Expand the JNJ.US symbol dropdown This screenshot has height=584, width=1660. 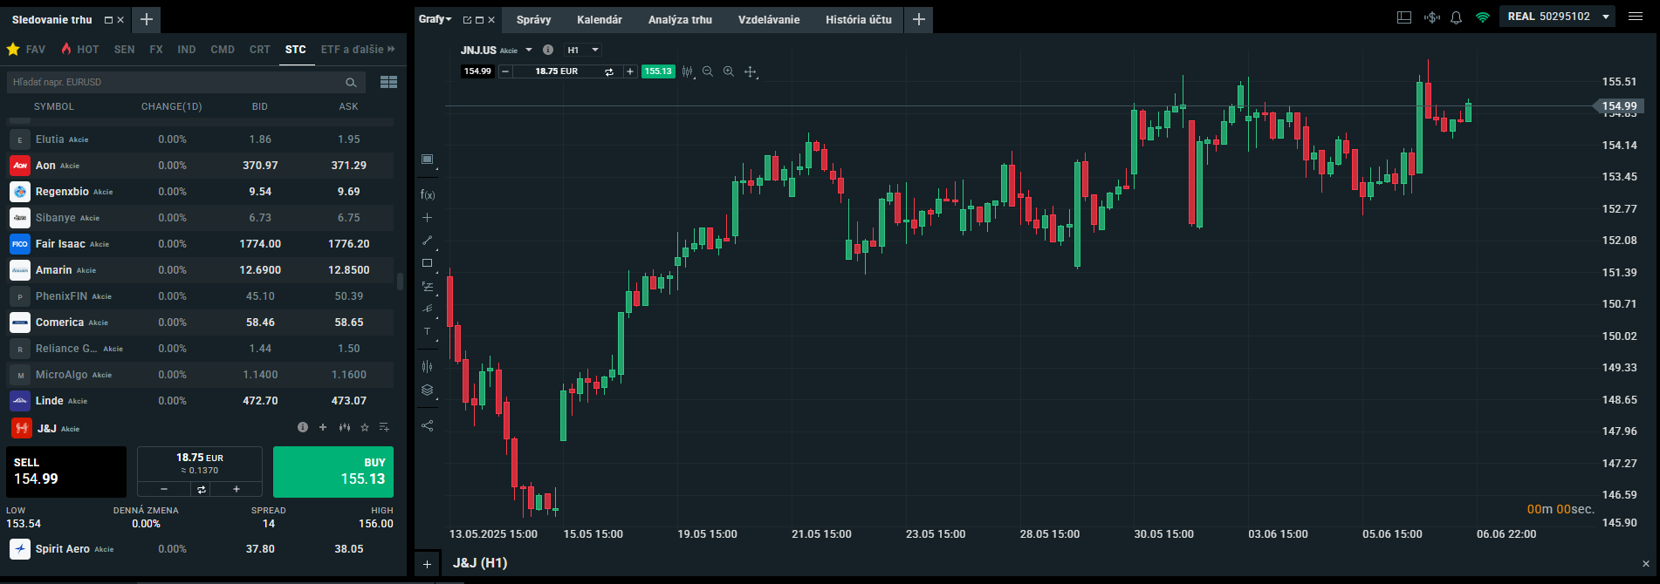529,50
